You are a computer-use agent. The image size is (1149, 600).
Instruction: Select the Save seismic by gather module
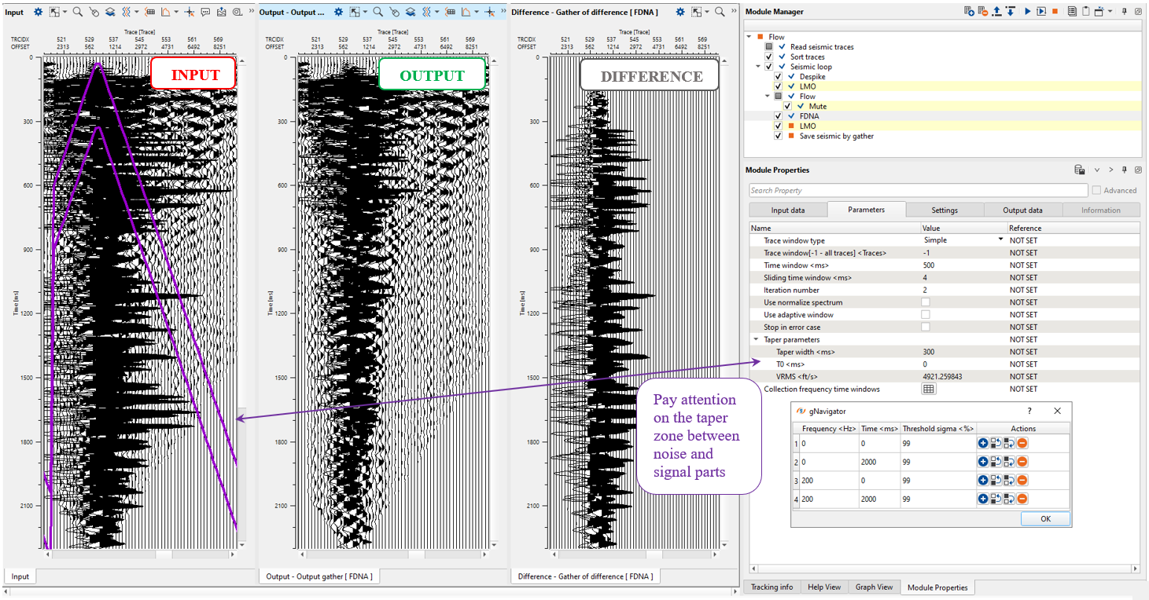pyautogui.click(x=836, y=136)
